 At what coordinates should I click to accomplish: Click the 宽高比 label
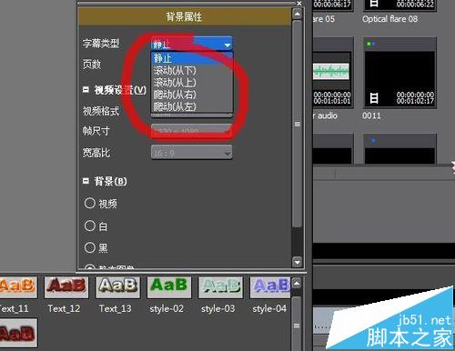96,153
